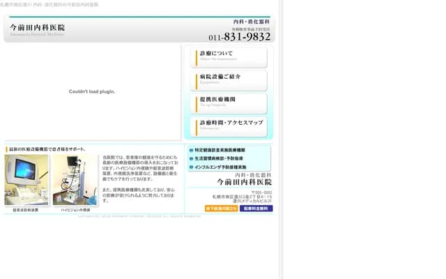The image size is (446, 279).
Task: Click the bullet icon beside インフルエンザ予防接種実施
Action: [x=192, y=167]
